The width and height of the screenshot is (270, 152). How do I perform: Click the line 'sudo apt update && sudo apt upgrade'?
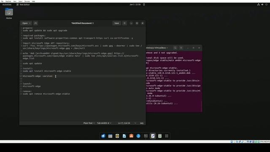pos(45,30)
